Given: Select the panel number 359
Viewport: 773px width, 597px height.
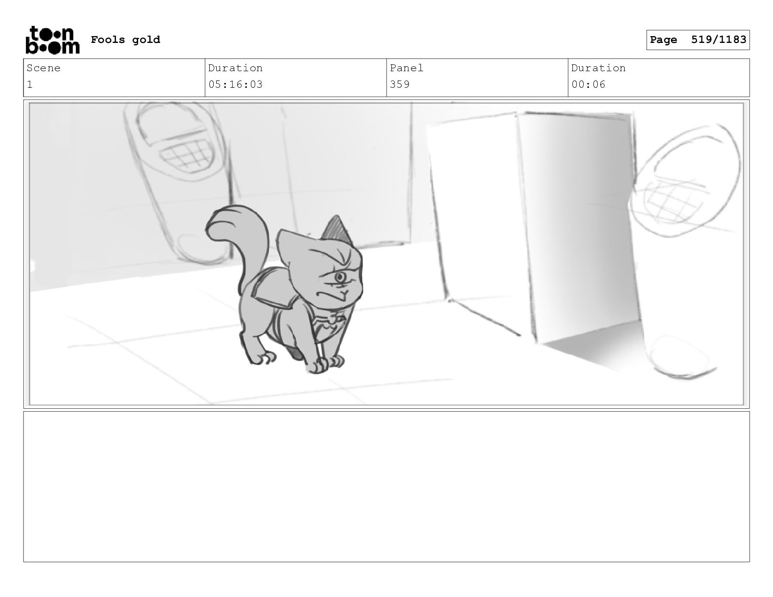Looking at the screenshot, I should tap(400, 84).
